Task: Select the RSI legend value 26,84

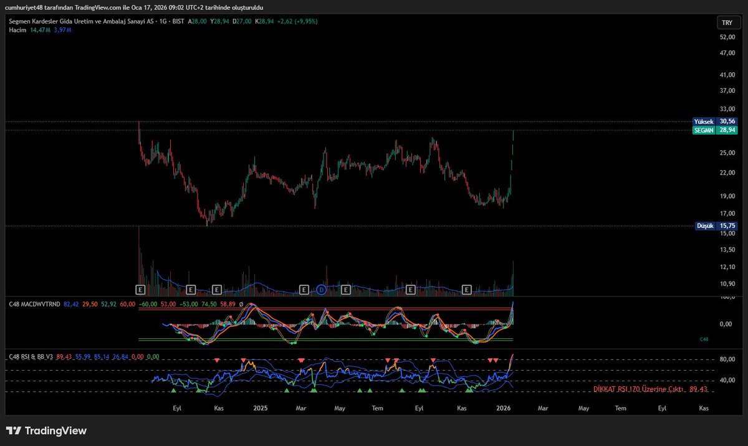Action: coord(121,356)
